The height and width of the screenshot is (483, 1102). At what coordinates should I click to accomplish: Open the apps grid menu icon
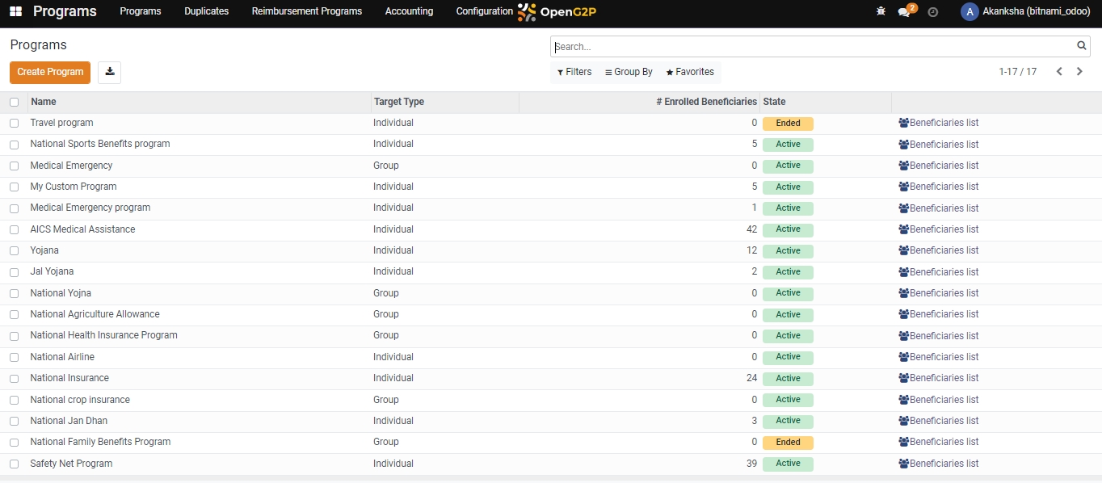click(15, 12)
